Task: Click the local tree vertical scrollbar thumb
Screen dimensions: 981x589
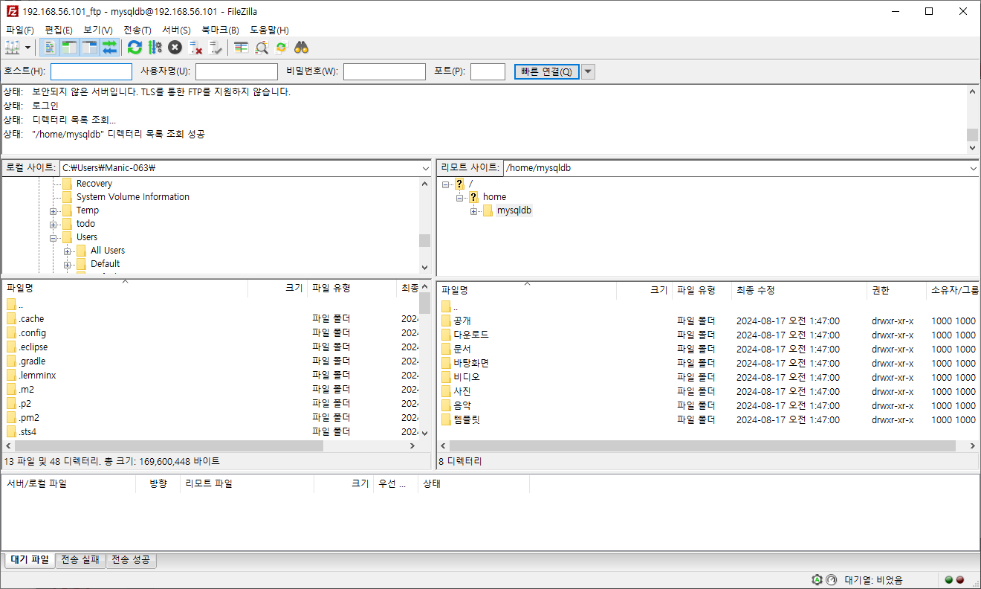Action: click(425, 240)
